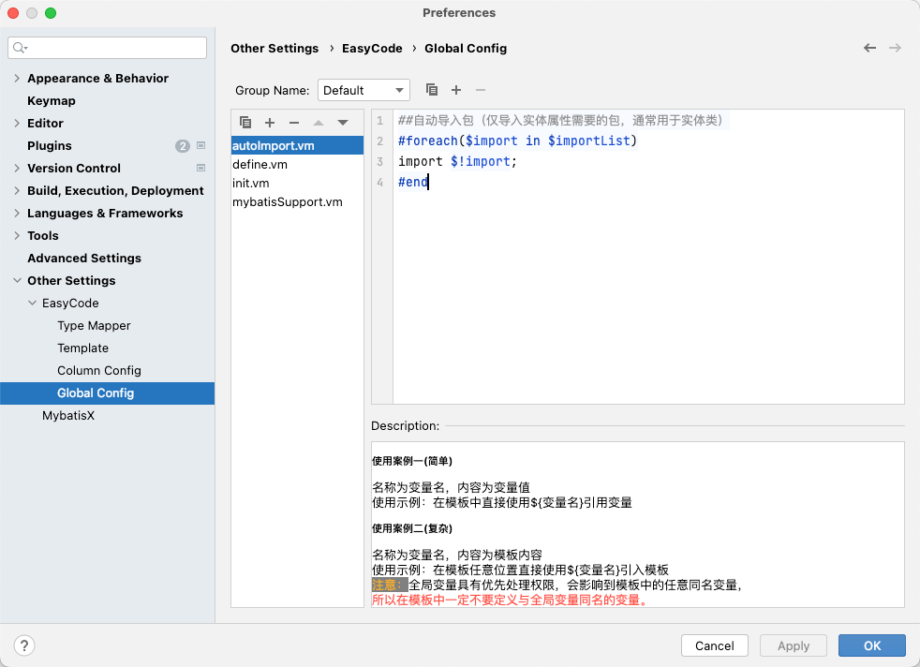
Task: Open the Column Config settings page
Action: pyautogui.click(x=98, y=371)
